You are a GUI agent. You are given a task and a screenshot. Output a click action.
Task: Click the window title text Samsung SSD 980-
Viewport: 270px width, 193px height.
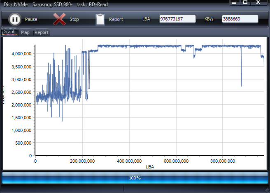53,4
